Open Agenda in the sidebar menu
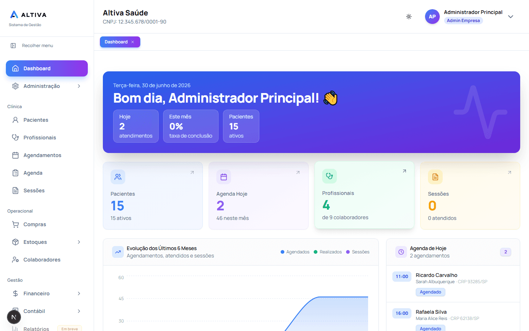Viewport: 529px width, 331px height. pos(47,173)
